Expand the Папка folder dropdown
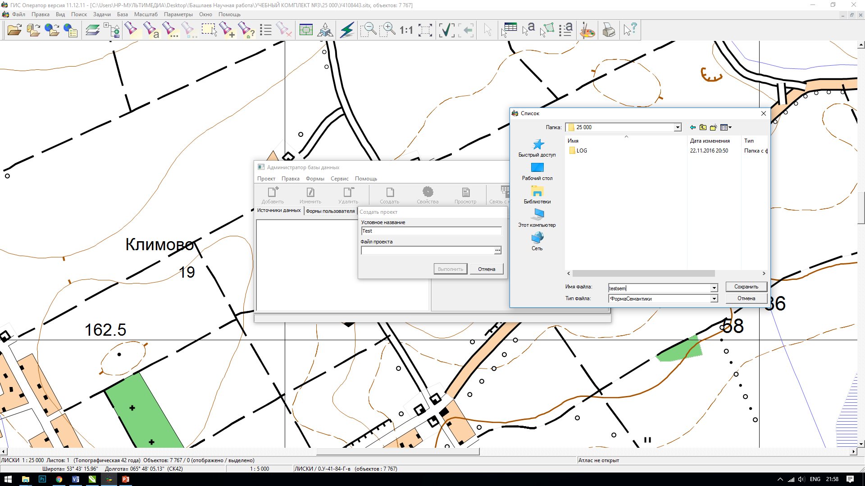The image size is (865, 486). 678,127
